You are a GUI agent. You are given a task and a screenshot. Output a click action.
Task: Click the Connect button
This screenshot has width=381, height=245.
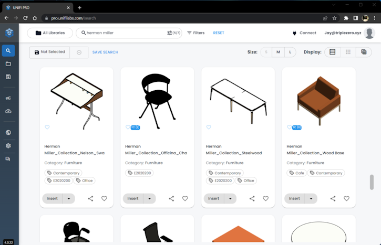304,33
